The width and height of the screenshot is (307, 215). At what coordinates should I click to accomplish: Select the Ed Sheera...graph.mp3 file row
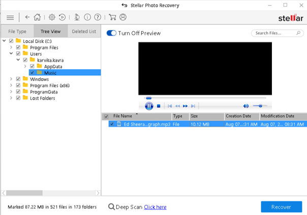[x=207, y=124]
